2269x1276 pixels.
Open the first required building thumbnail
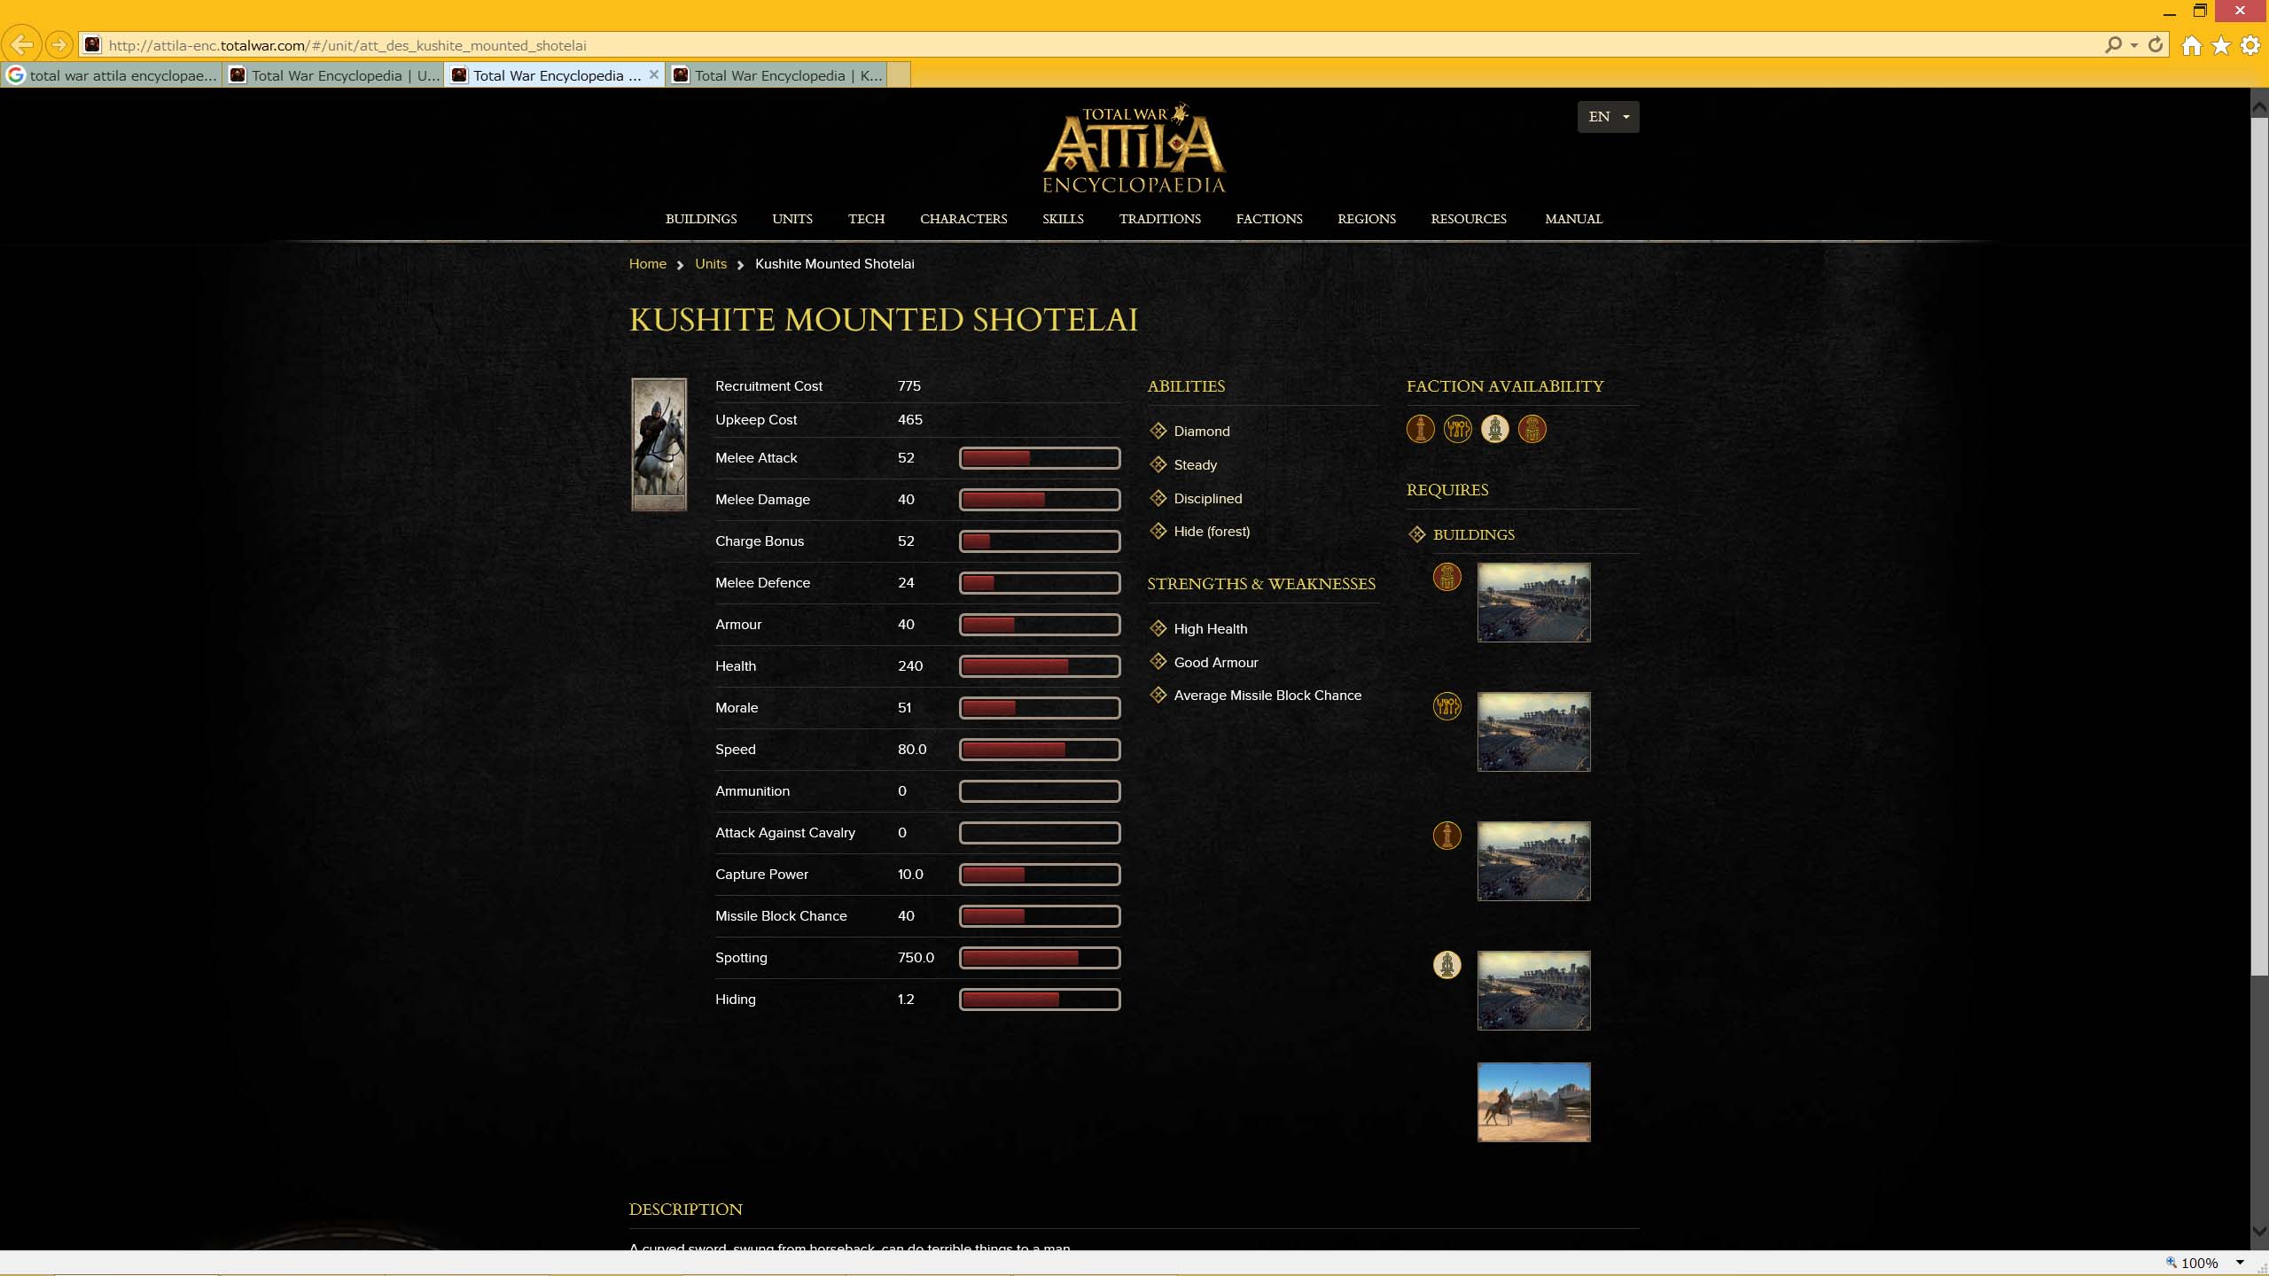tap(1534, 603)
